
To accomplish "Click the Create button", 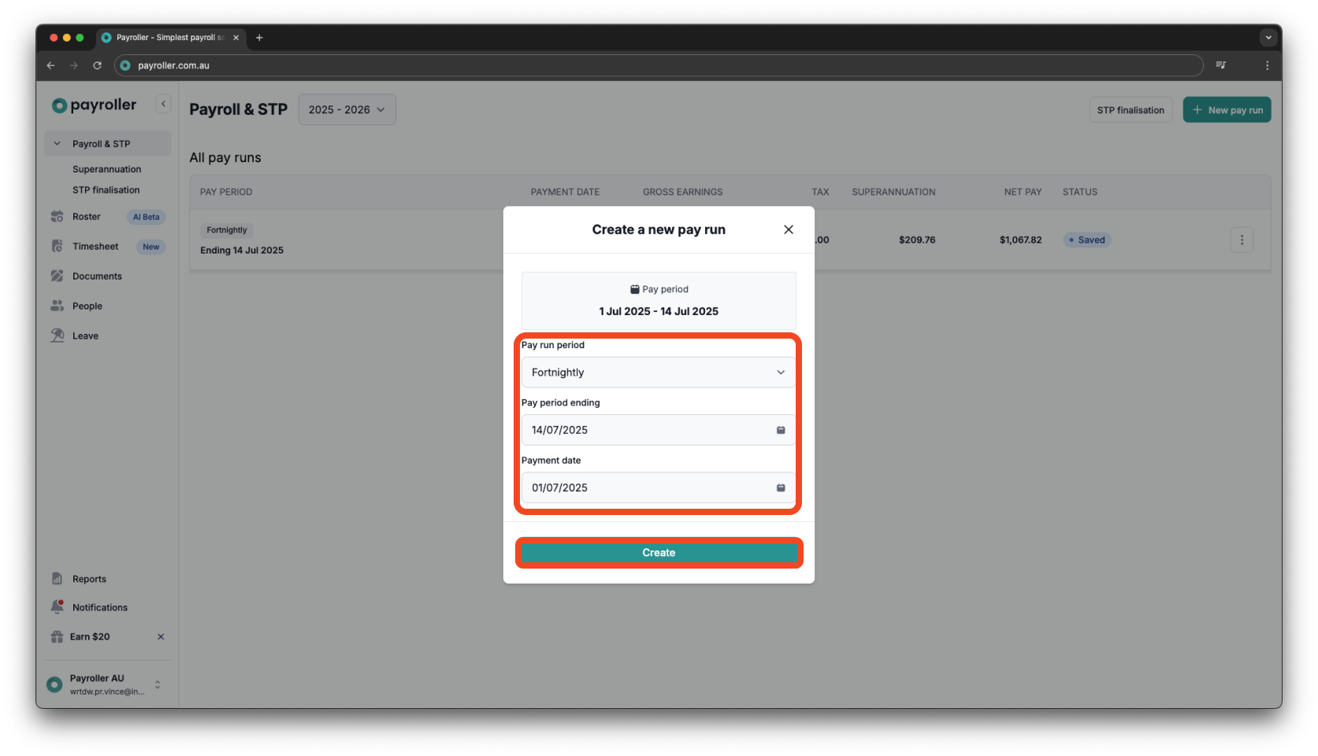I will click(658, 552).
